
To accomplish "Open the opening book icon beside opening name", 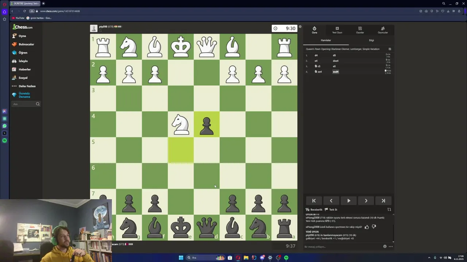I will pos(390,49).
